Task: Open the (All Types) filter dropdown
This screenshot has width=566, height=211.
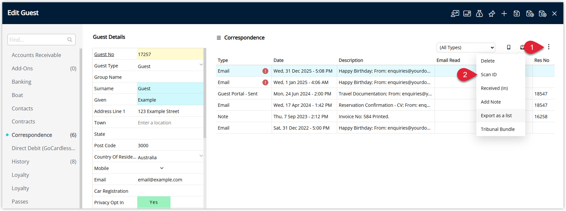Action: point(466,48)
